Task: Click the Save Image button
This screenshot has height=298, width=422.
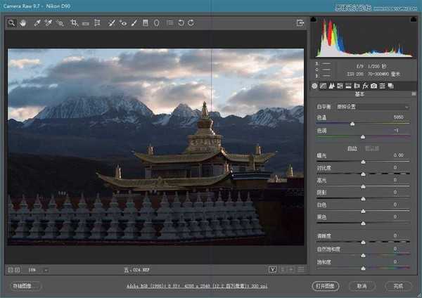Action: [26, 286]
